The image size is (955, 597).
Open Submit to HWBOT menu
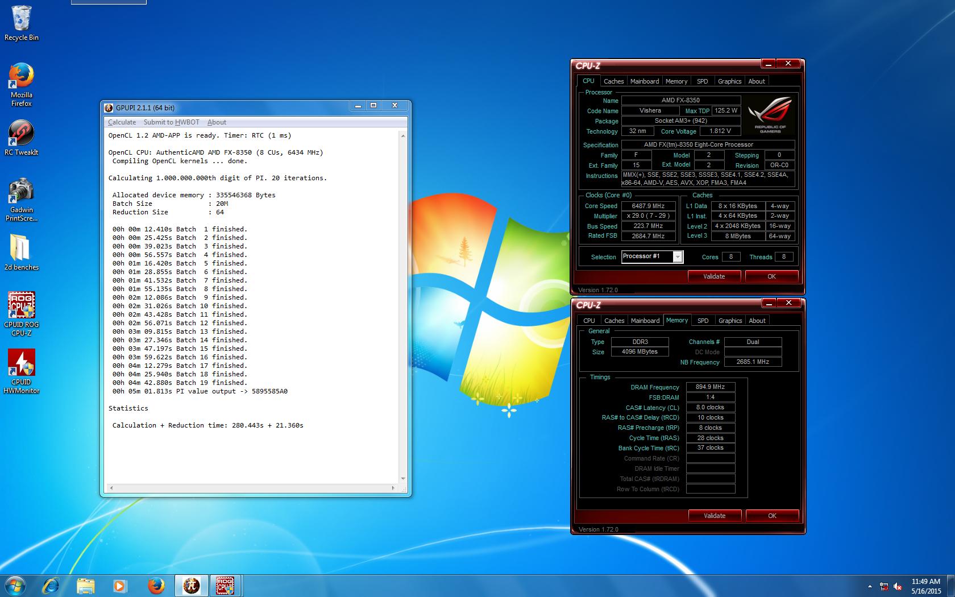click(x=172, y=122)
